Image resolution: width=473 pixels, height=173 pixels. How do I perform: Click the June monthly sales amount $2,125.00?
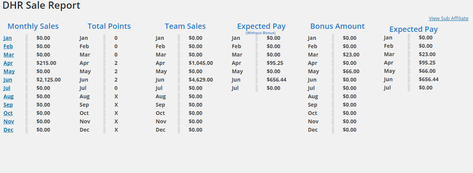48,80
